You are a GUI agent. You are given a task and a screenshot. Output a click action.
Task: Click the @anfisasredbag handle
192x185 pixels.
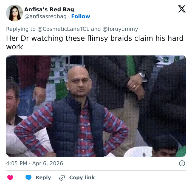point(46,16)
